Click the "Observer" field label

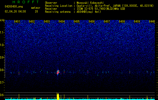(51, 3)
